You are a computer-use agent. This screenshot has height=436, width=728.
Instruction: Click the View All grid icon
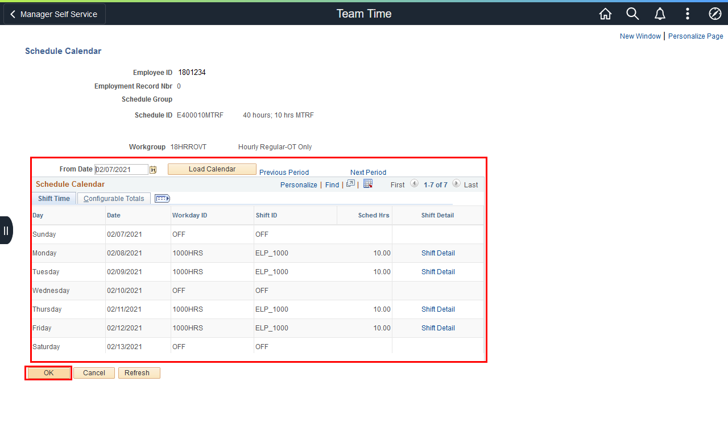(x=350, y=184)
